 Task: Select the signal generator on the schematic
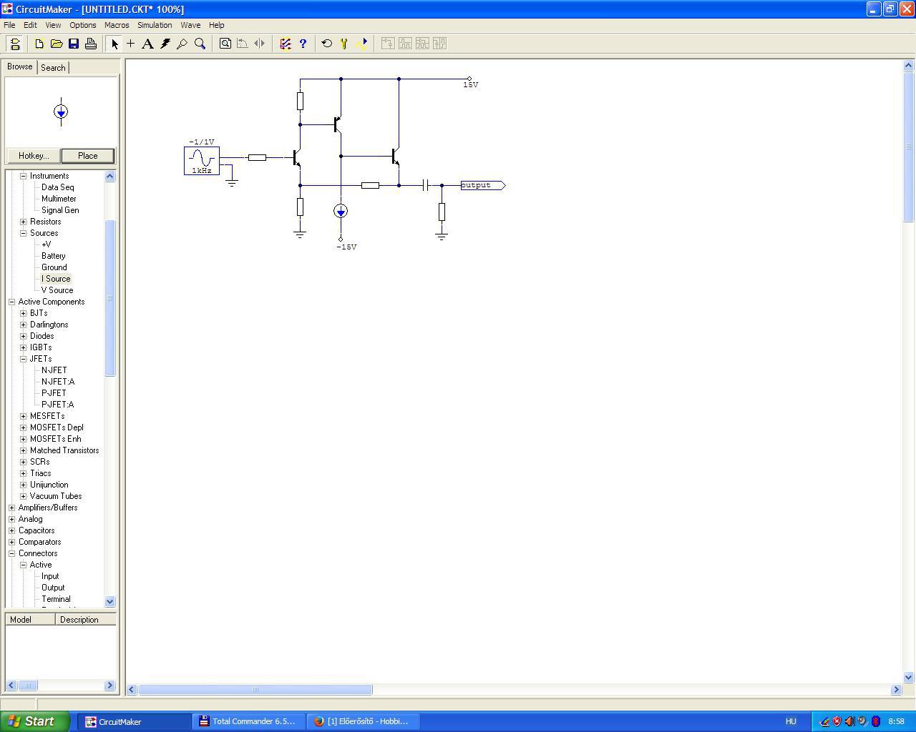click(x=202, y=160)
